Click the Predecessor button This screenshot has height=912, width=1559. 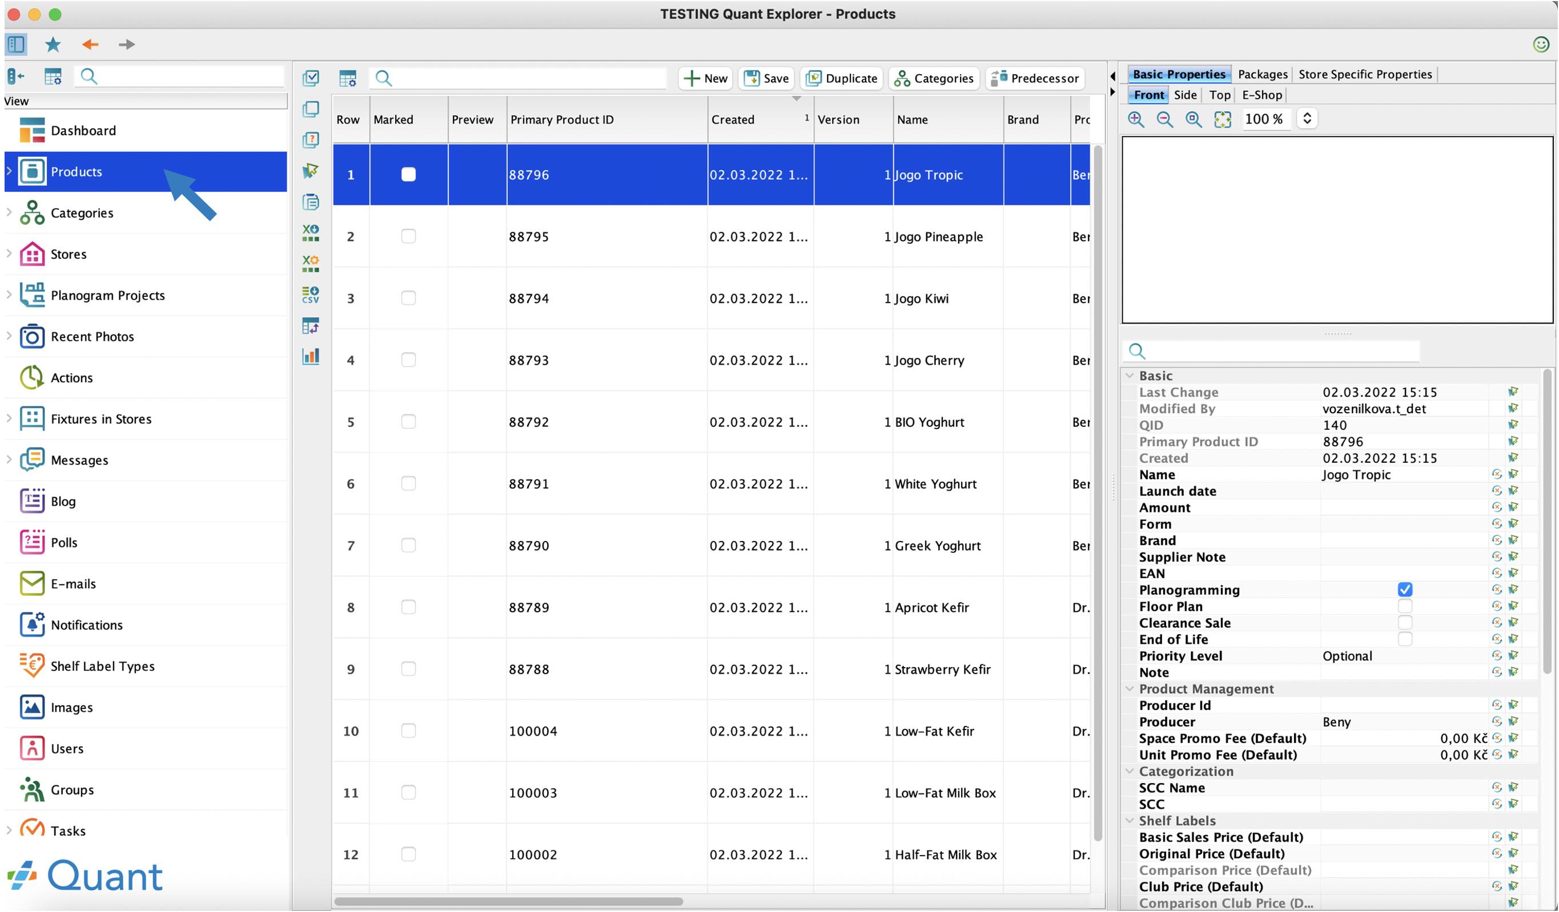coord(1035,79)
